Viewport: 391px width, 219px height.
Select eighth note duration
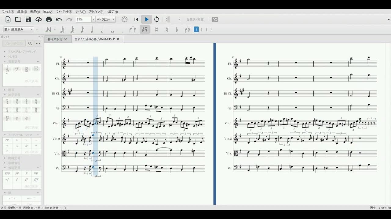(82, 30)
